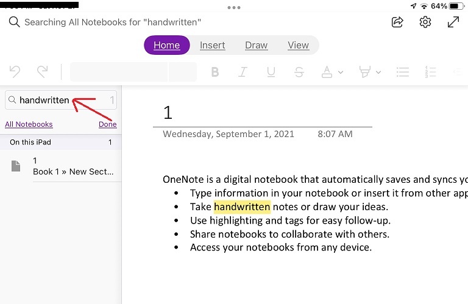Toggle the bulleted list

click(x=403, y=72)
